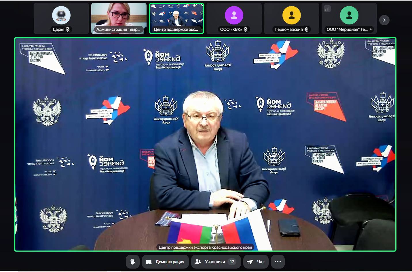Raise your hand in the meeting
Screen dimensions: 412x272
click(x=133, y=262)
